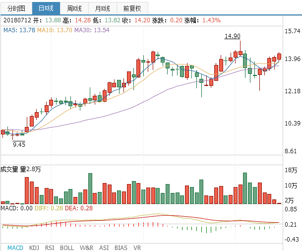Image resolution: width=302 pixels, height=251 pixels.
Task: Switch to the VR indicator
Action: pyautogui.click(x=137, y=248)
